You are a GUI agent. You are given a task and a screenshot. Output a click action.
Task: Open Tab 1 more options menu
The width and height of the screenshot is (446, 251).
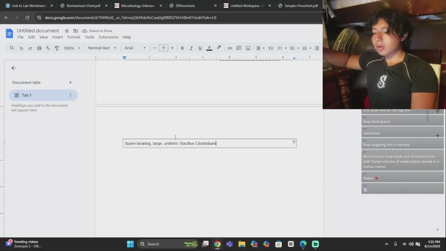(x=70, y=95)
